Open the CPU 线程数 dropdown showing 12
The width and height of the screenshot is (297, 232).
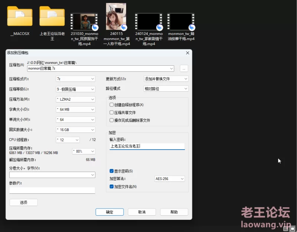tap(68, 140)
